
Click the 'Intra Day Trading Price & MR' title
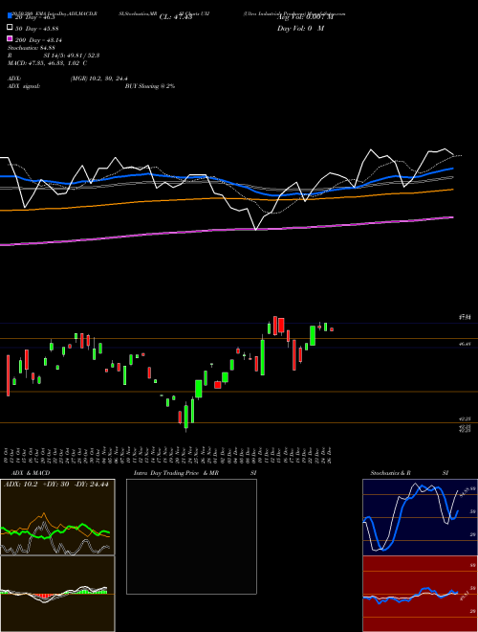(x=176, y=473)
